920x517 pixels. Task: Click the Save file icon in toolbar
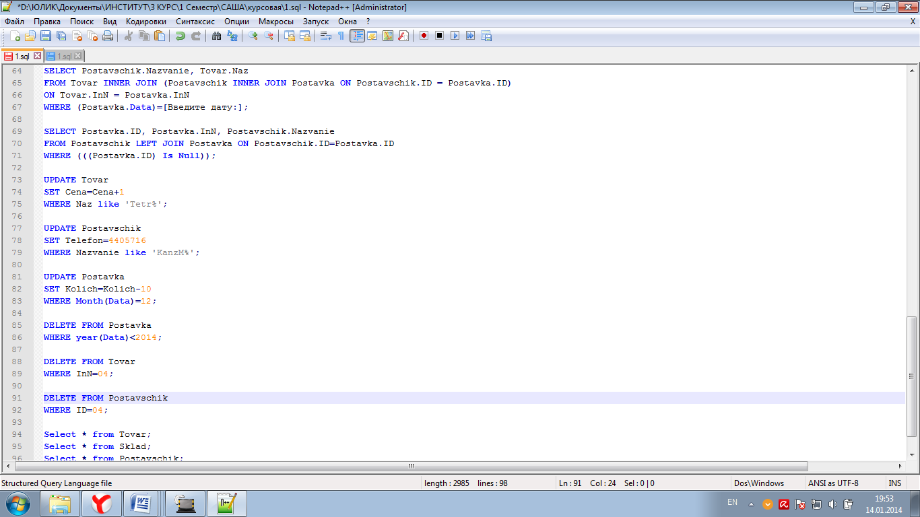pyautogui.click(x=46, y=36)
